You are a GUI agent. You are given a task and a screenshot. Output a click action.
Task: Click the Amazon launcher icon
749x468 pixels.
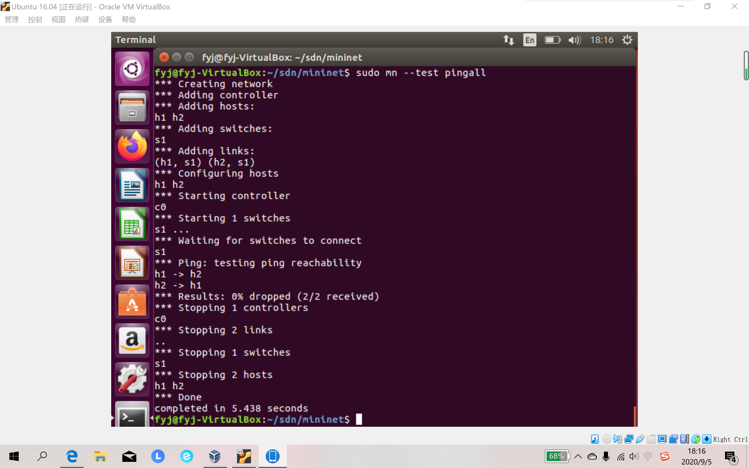[132, 341]
